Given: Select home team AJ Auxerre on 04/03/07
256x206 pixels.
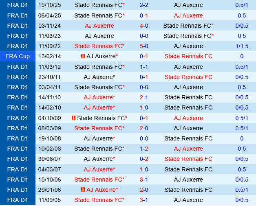Looking at the screenshot, I should 98,169.
